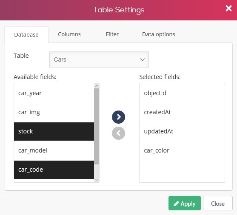Viewport: 237px width, 215px height.
Task: Click the scrollbar up arrow in Available fields
Action: pos(97,86)
